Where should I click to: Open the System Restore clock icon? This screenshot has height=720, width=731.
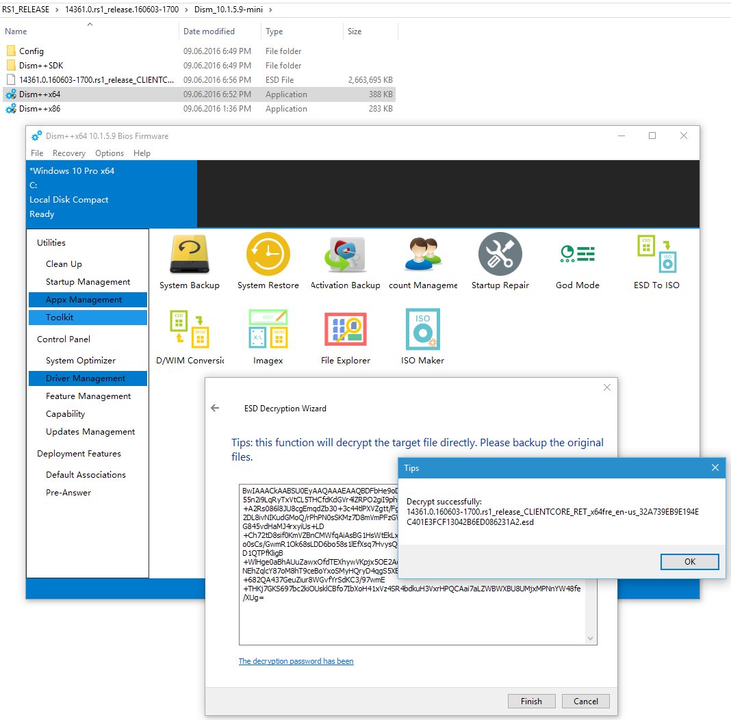click(268, 254)
